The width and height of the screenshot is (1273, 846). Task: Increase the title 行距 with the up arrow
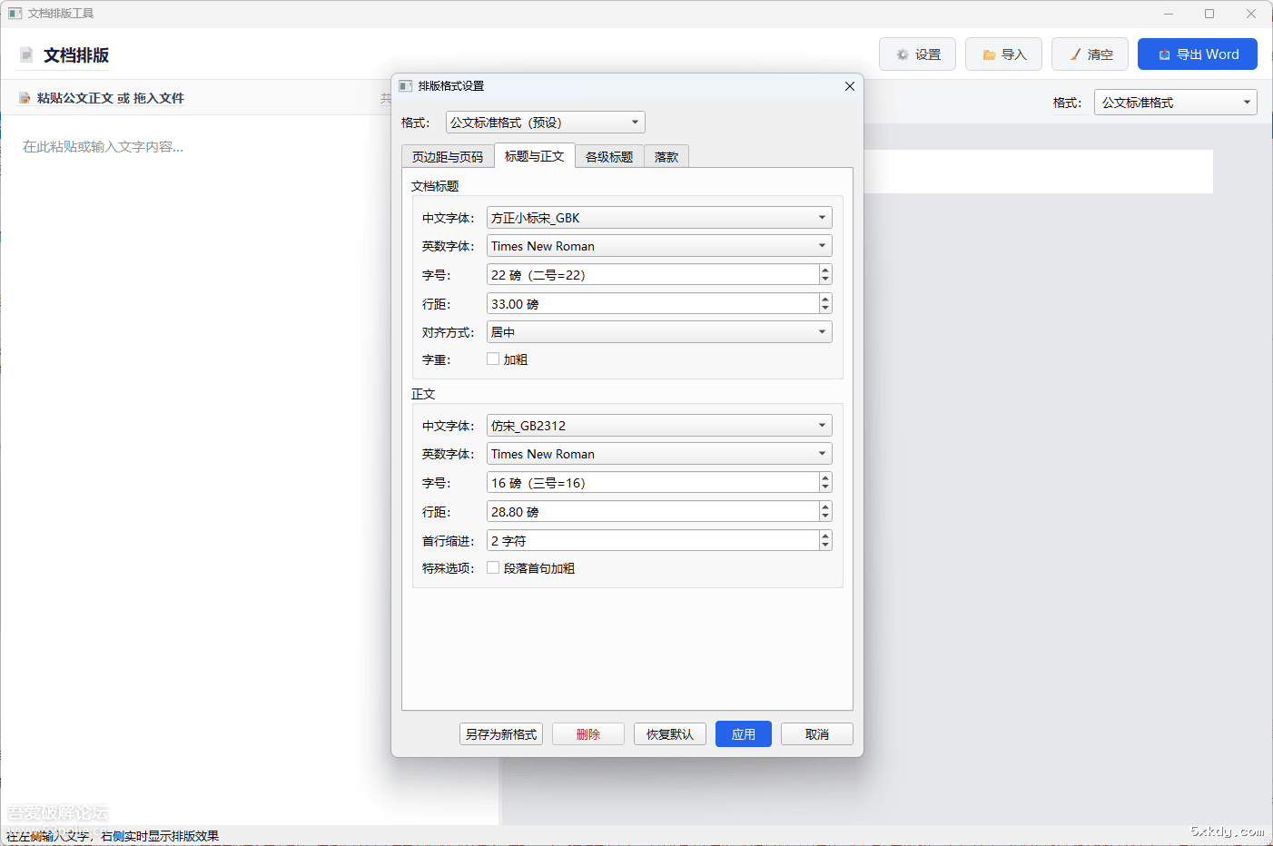point(825,299)
